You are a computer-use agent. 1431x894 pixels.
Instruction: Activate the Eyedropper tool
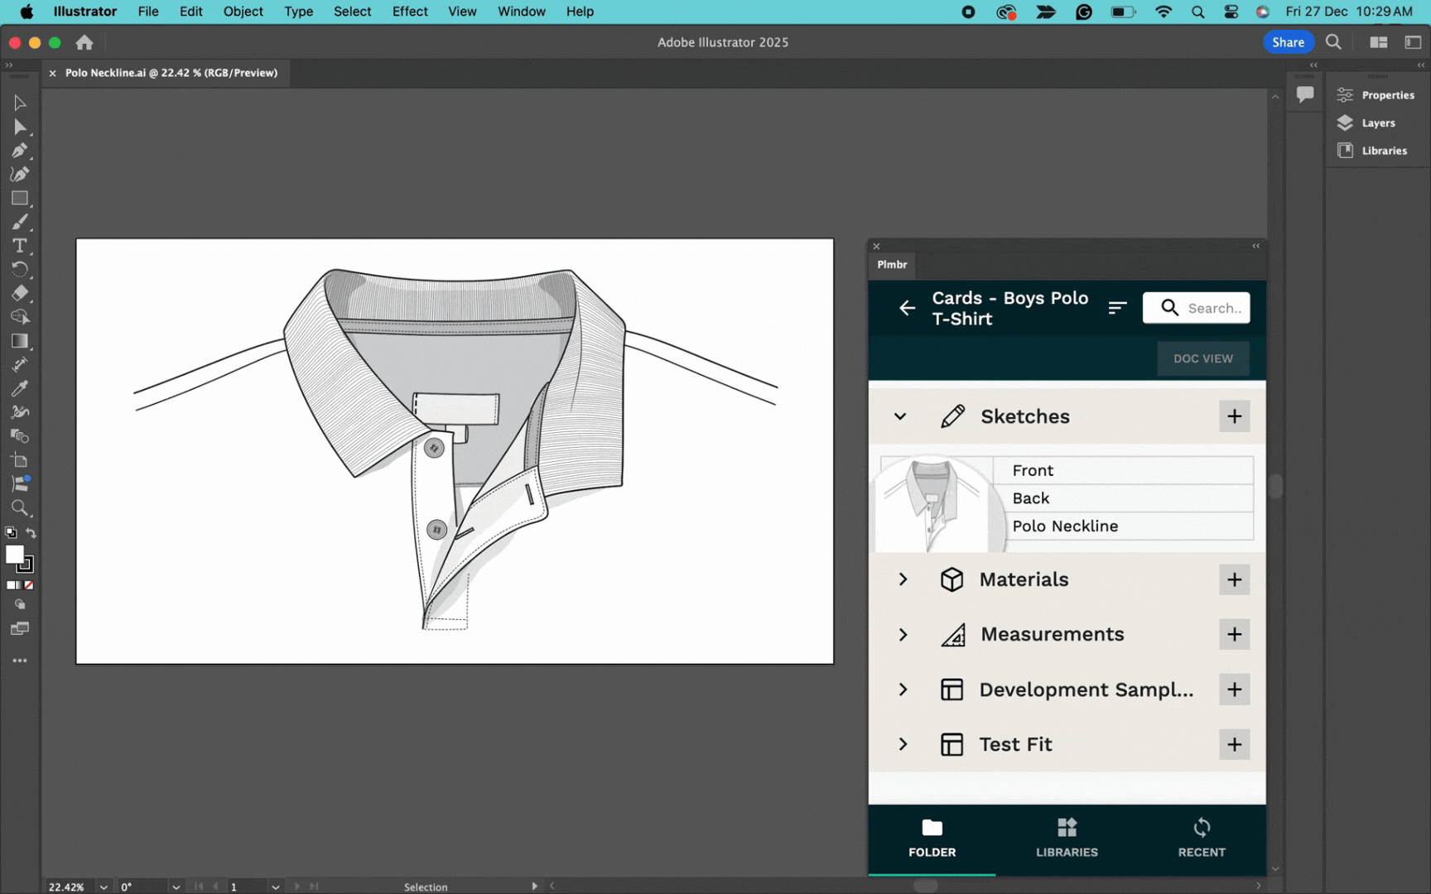click(19, 388)
